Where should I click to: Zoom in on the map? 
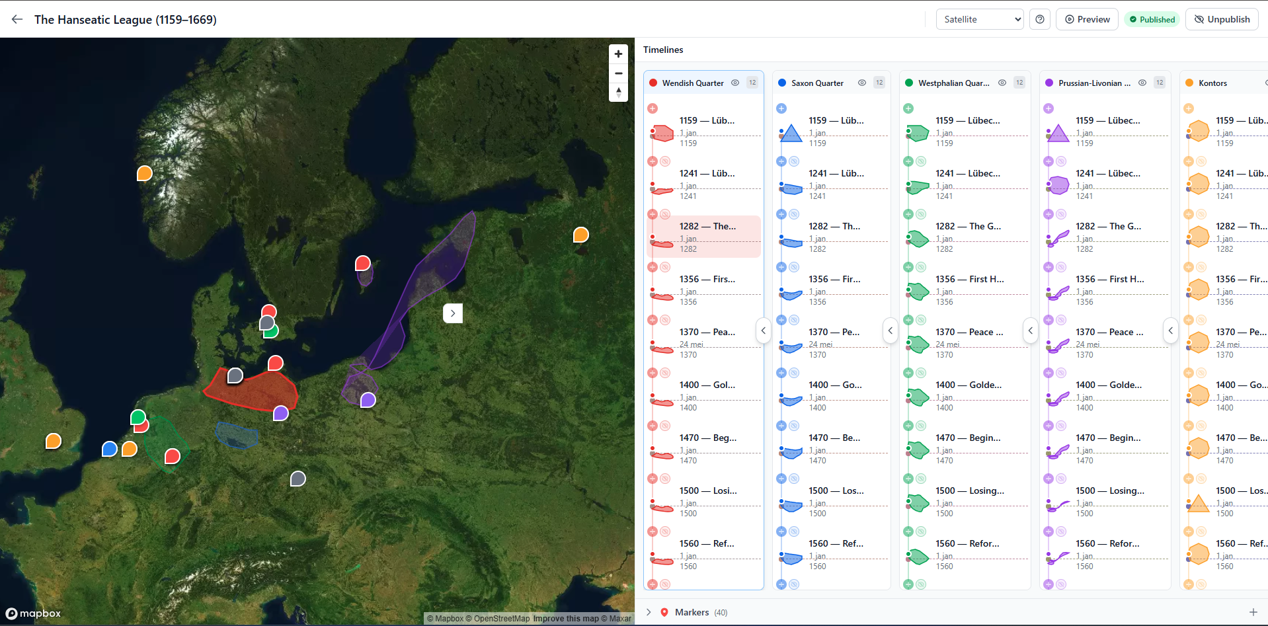click(618, 54)
